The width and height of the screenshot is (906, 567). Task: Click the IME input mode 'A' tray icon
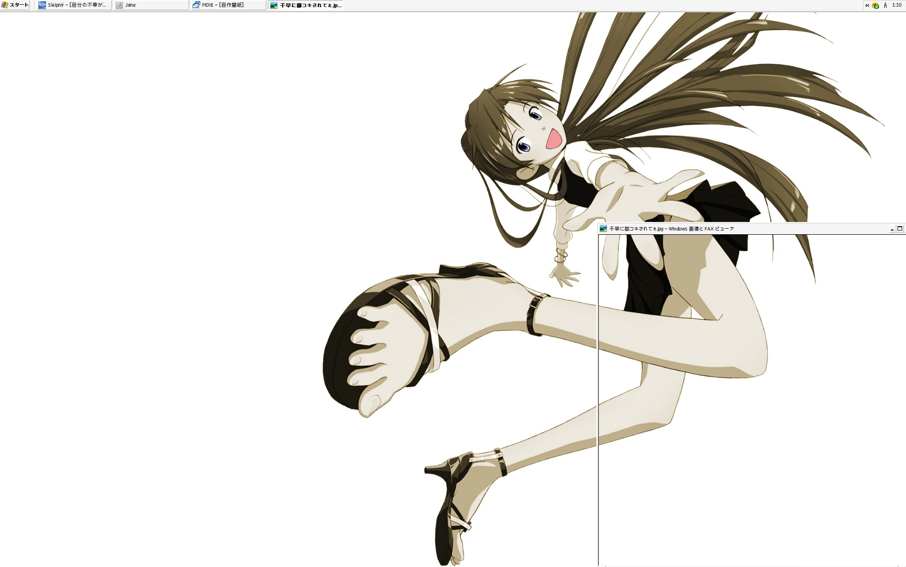[x=885, y=5]
